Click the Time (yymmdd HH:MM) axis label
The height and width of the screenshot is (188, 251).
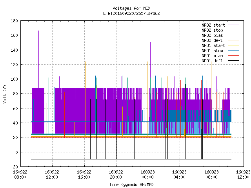tap(131, 184)
